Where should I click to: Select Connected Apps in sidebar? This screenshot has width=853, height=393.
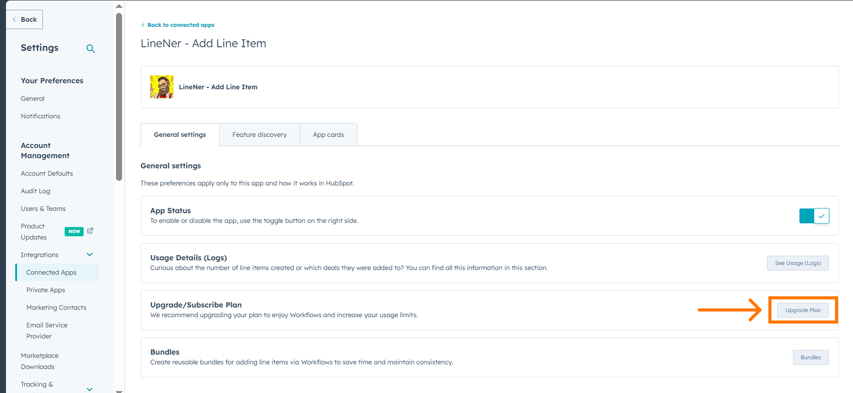57,272
